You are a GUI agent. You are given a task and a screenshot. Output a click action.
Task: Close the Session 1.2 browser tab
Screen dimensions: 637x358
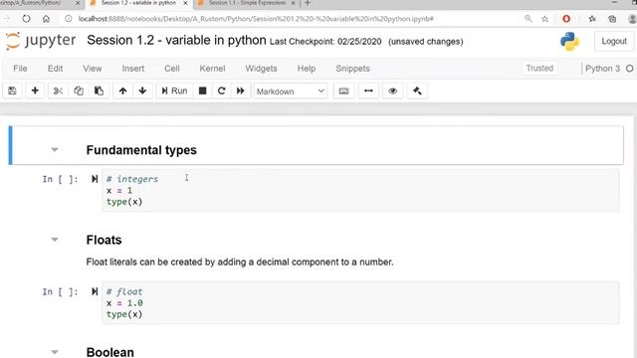(x=185, y=3)
